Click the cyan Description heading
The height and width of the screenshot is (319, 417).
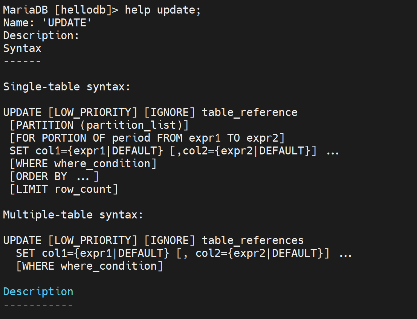point(38,292)
